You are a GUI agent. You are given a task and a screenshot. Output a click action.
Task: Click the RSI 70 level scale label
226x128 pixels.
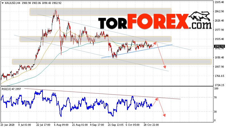215,98
